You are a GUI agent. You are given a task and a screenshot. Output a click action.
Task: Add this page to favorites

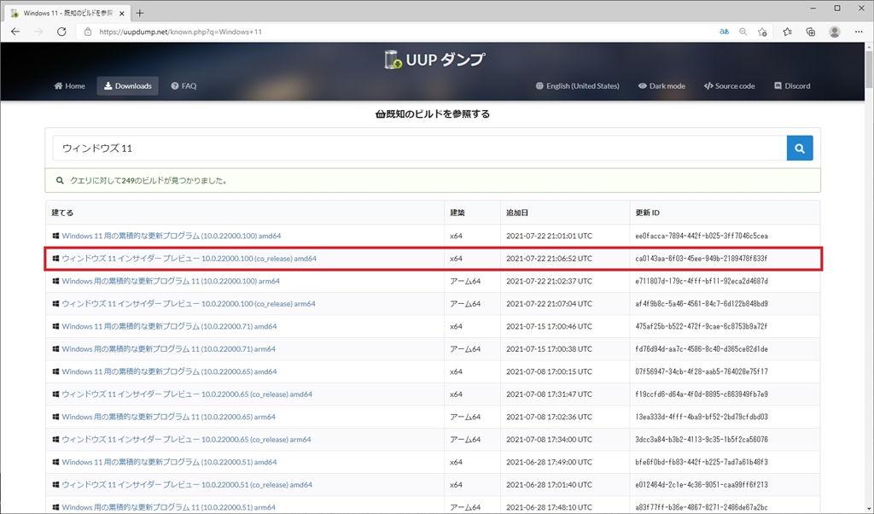762,32
